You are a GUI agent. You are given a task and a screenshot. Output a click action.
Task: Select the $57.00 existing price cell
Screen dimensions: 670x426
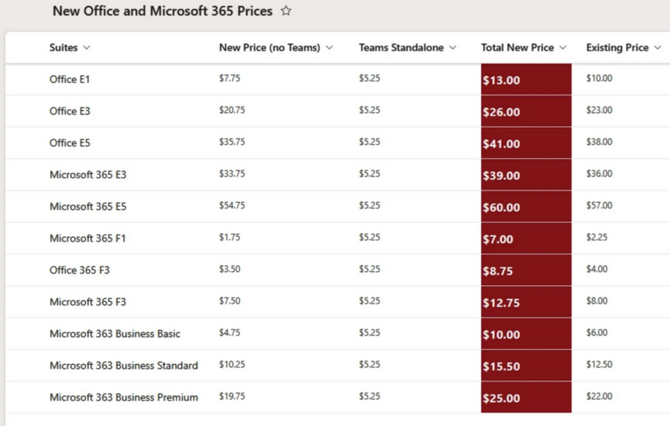(x=599, y=205)
